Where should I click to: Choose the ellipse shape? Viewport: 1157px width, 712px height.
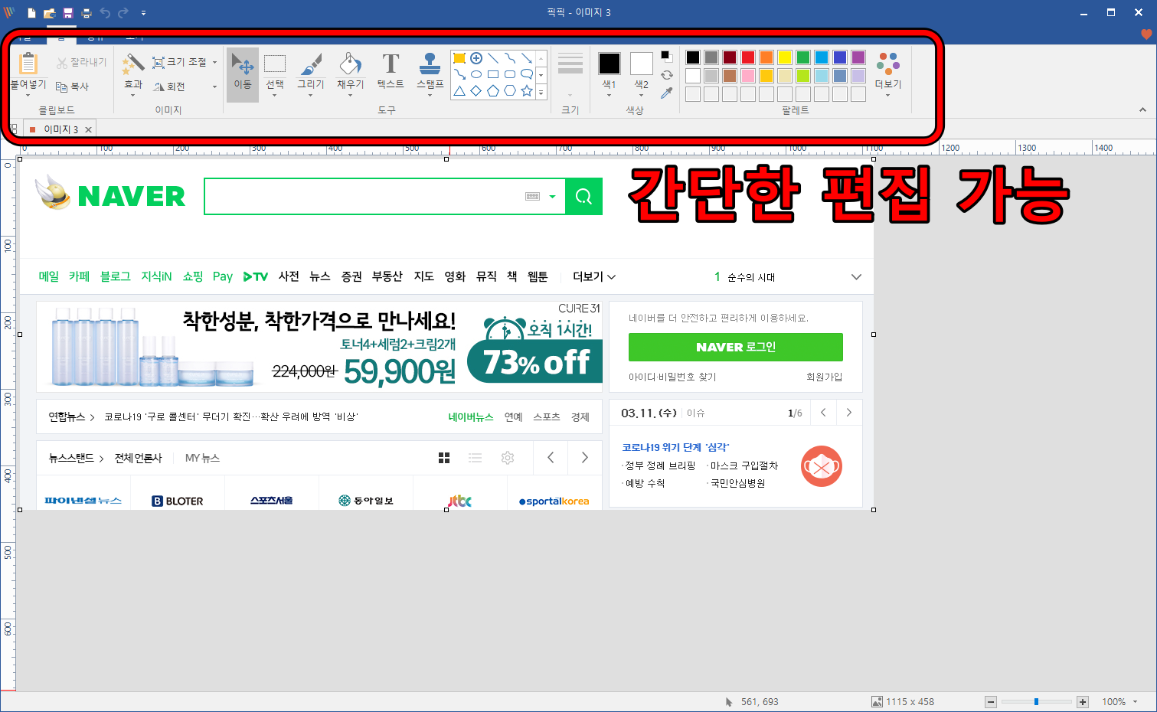476,74
